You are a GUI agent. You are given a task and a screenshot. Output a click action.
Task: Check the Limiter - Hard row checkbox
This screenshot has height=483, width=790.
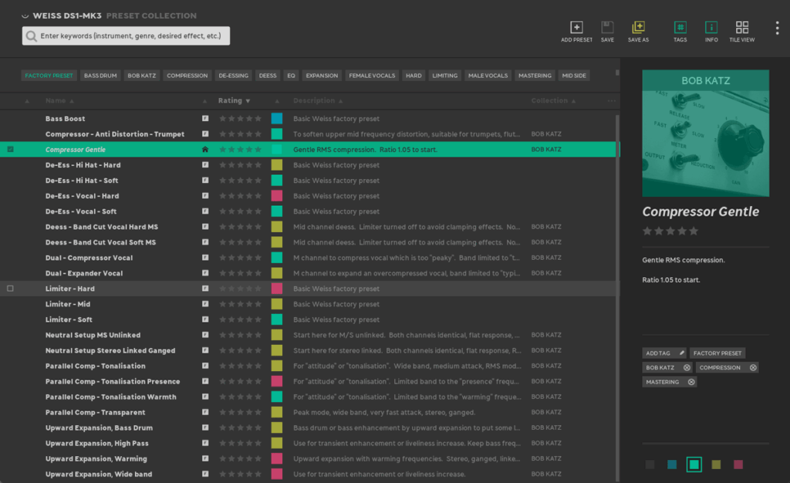(x=10, y=289)
